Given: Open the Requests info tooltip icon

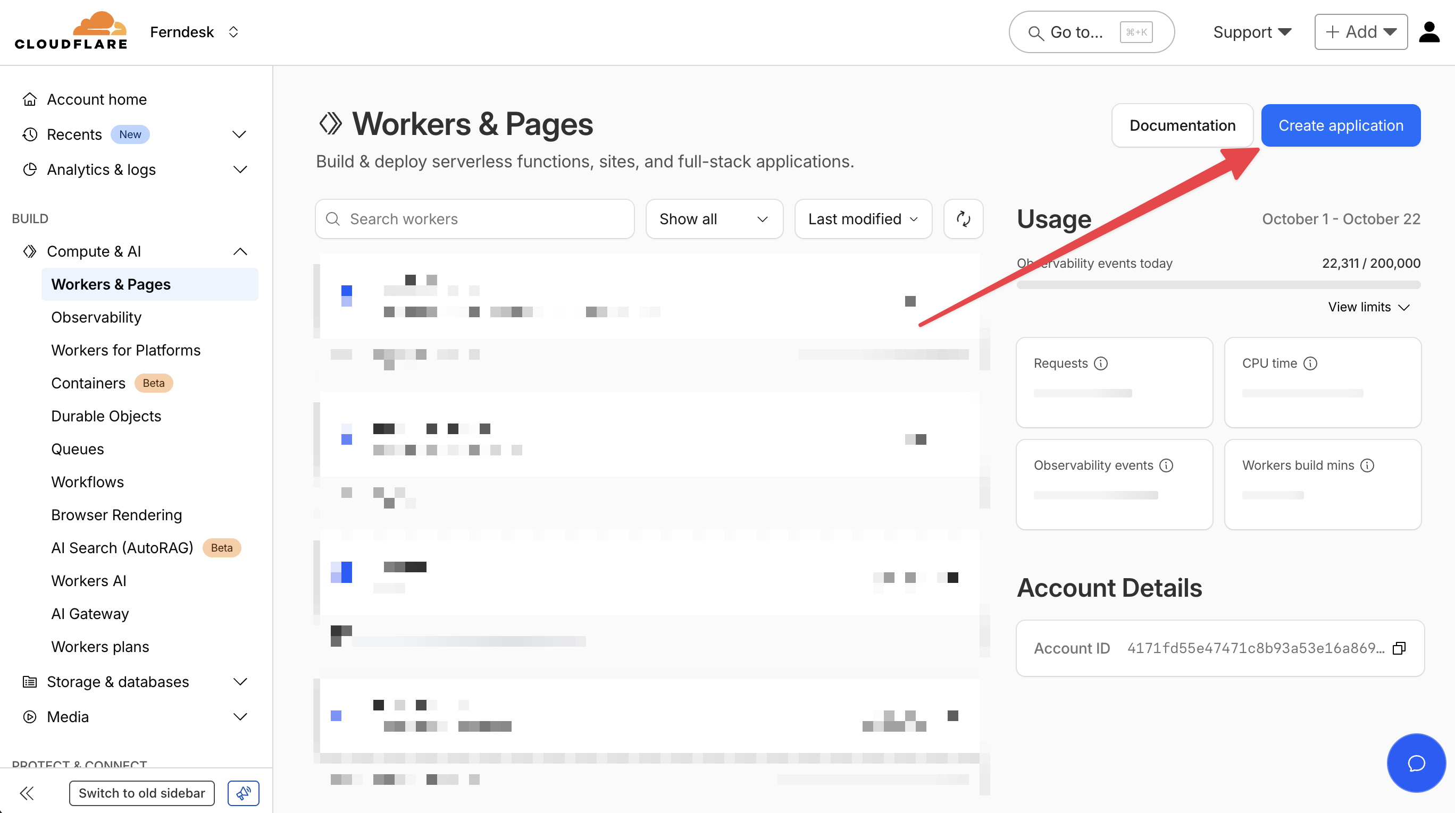Looking at the screenshot, I should click(x=1101, y=363).
